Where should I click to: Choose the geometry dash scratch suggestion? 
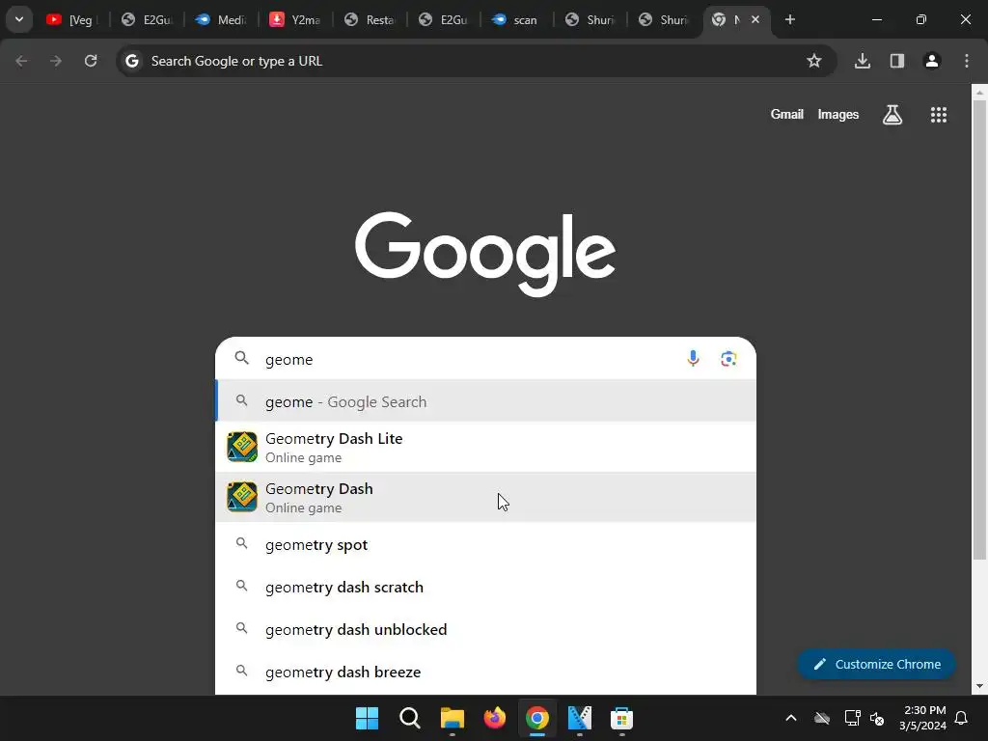point(485,587)
